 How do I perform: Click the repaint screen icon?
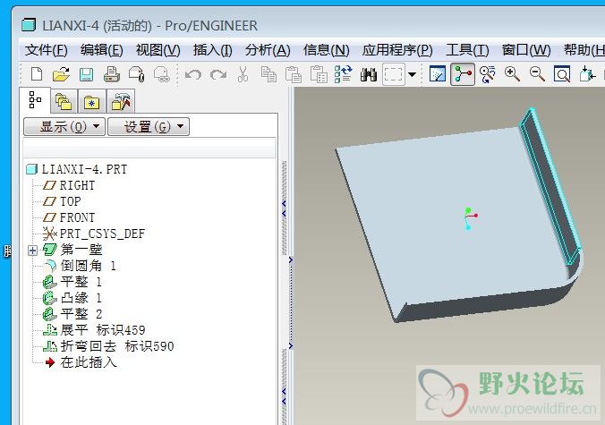[x=438, y=73]
